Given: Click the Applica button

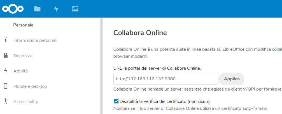Looking at the screenshot, I should tap(232, 79).
